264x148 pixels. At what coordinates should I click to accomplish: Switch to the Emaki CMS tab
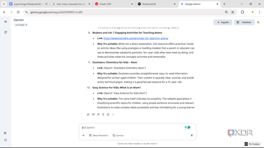(x=114, y=4)
